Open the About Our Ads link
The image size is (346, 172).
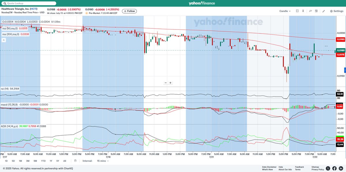[285, 169]
